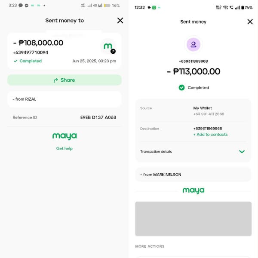Tap Add to contacts link
The image size is (258, 258).
(x=210, y=135)
